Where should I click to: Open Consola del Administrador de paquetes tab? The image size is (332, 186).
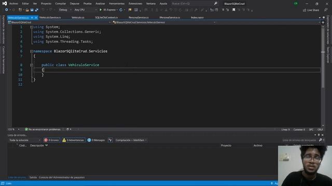62,177
